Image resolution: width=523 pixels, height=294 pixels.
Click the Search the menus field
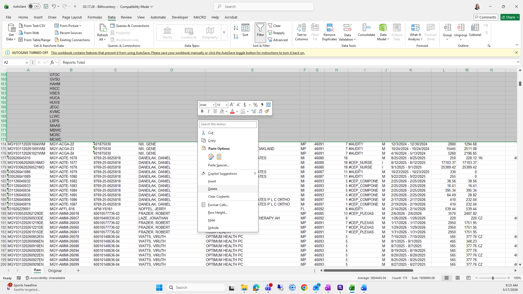228,124
